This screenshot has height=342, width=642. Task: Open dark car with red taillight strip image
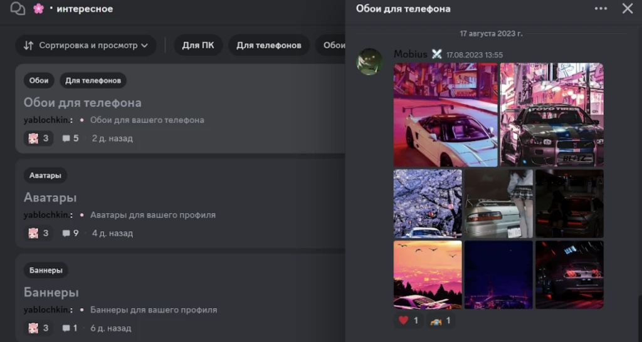pyautogui.click(x=569, y=204)
